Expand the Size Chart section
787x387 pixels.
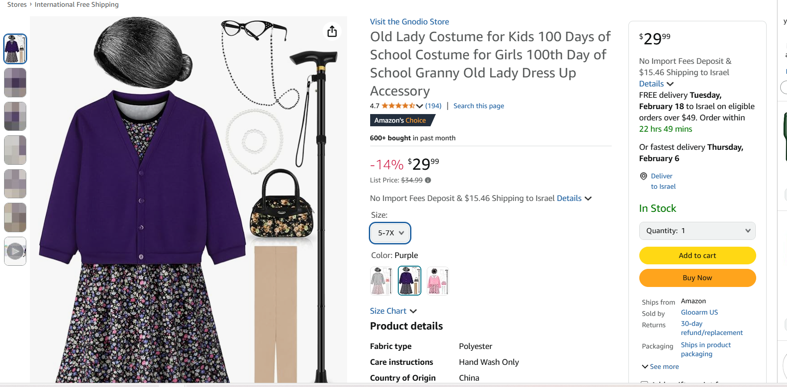(393, 311)
